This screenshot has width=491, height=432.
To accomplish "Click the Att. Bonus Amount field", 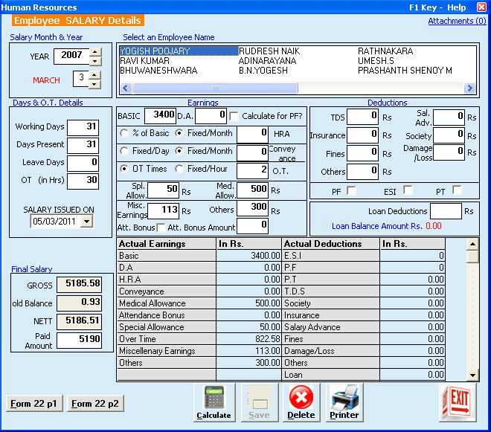I will point(252,226).
